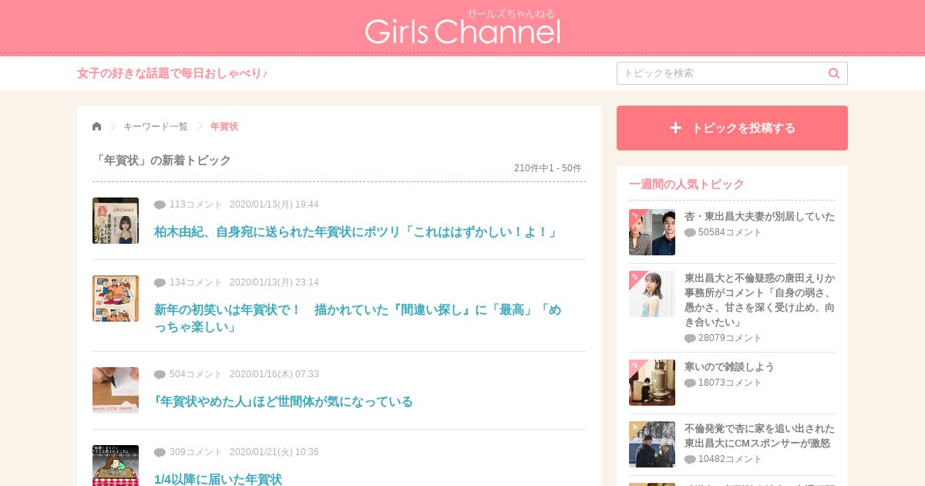This screenshot has height=486, width=925.
Task: Click the 18073コメント count
Action: point(730,383)
